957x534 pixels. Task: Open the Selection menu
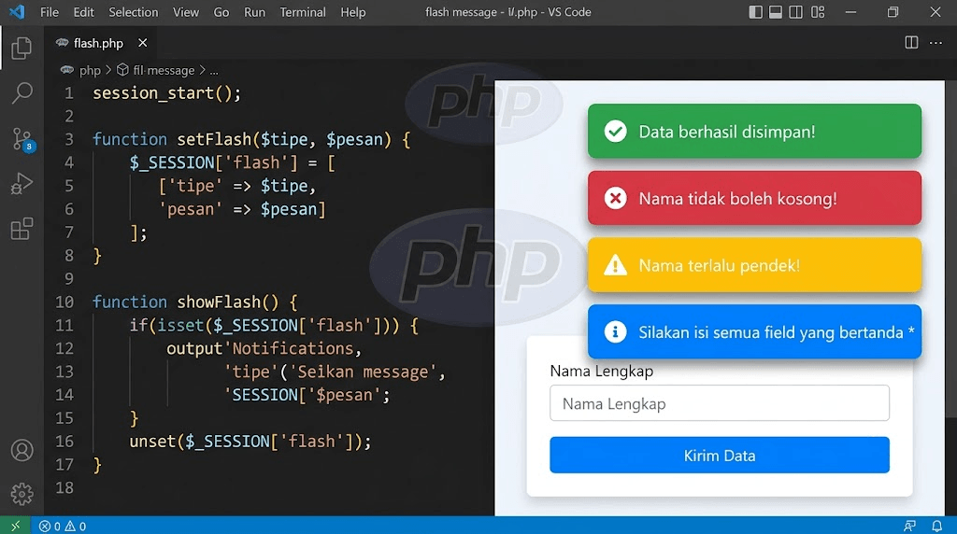coord(133,12)
